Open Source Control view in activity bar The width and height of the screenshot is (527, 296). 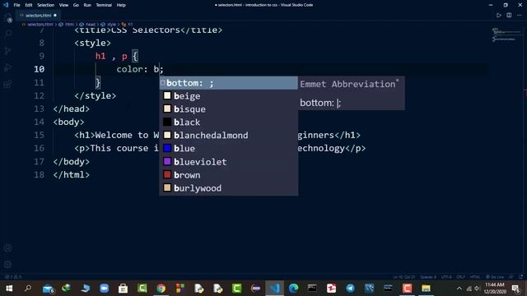point(8,51)
